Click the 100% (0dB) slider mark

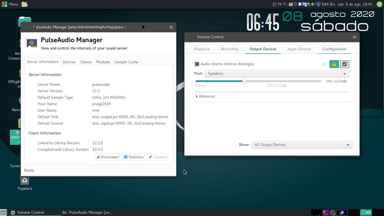[277, 85]
